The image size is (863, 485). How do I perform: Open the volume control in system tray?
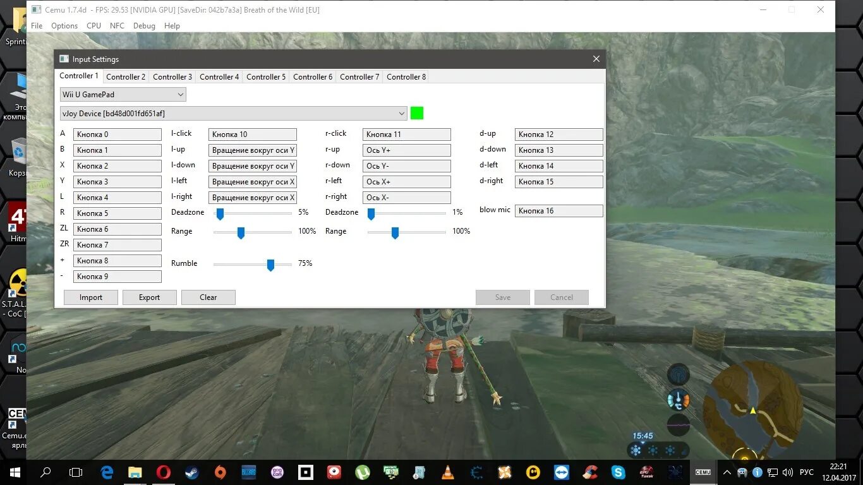coord(788,472)
